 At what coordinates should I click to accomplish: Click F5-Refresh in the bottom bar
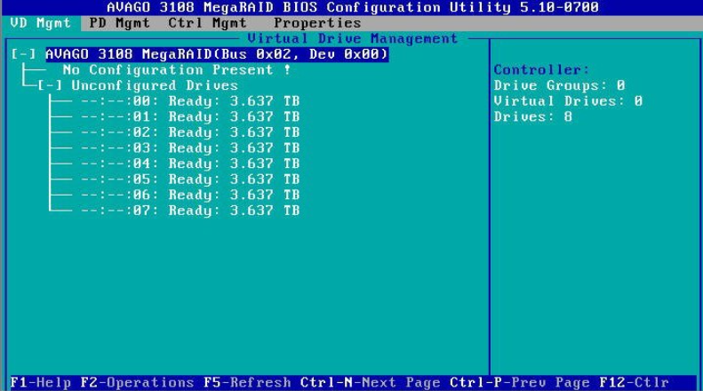pos(247,382)
